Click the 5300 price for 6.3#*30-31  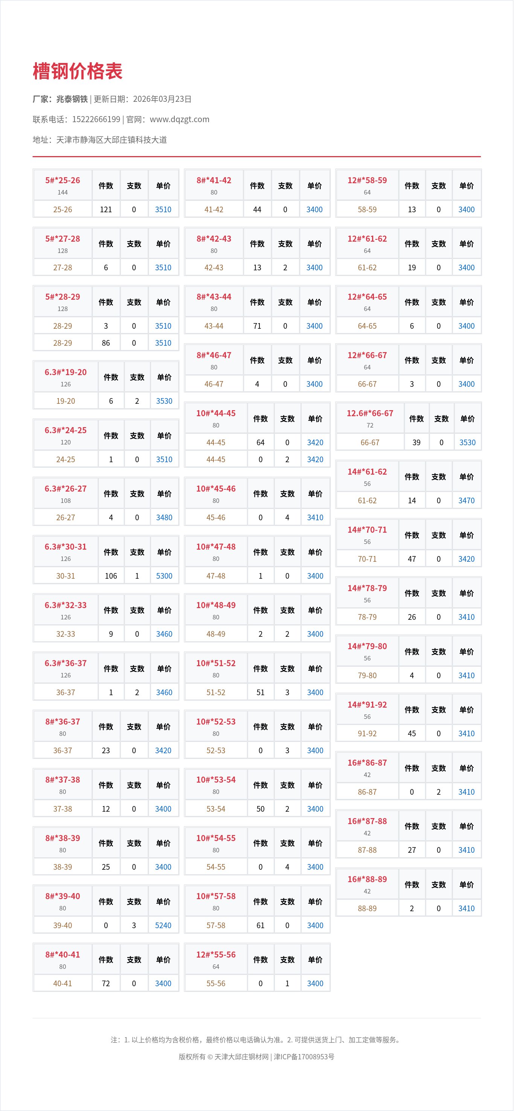point(164,576)
